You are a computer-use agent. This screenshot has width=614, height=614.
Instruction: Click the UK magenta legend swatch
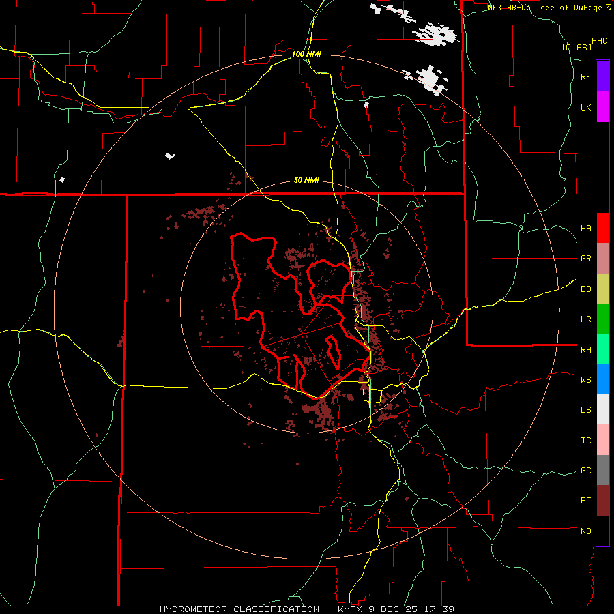602,107
